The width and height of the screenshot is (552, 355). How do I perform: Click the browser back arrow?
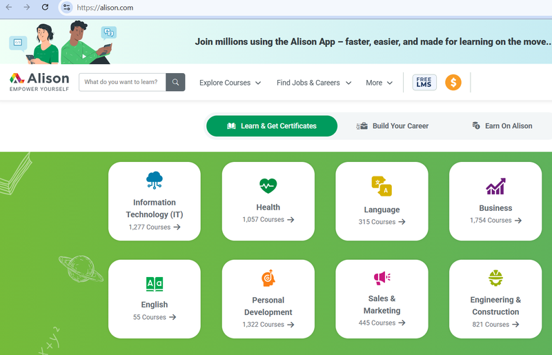(9, 8)
